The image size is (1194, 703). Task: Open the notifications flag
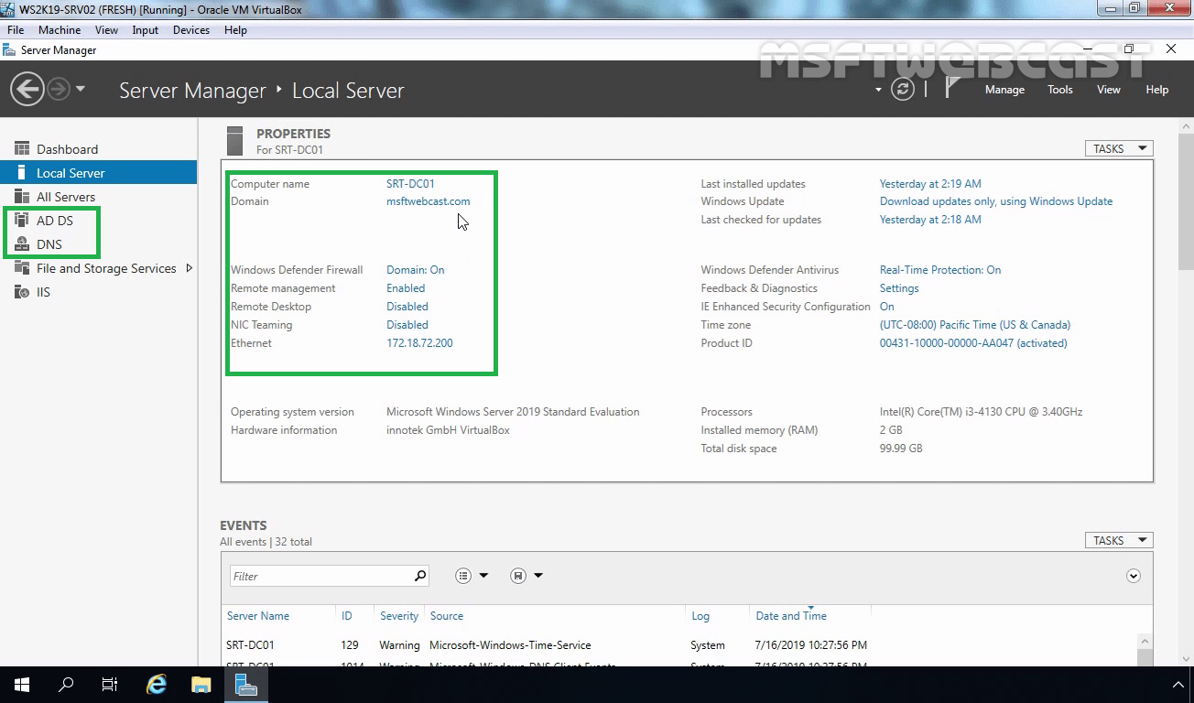coord(952,88)
